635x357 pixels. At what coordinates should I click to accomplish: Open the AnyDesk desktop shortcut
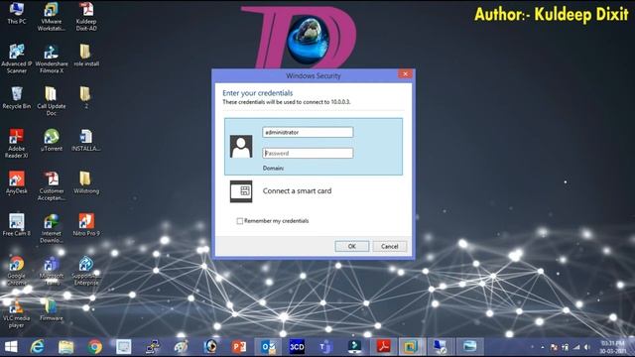[x=17, y=182]
